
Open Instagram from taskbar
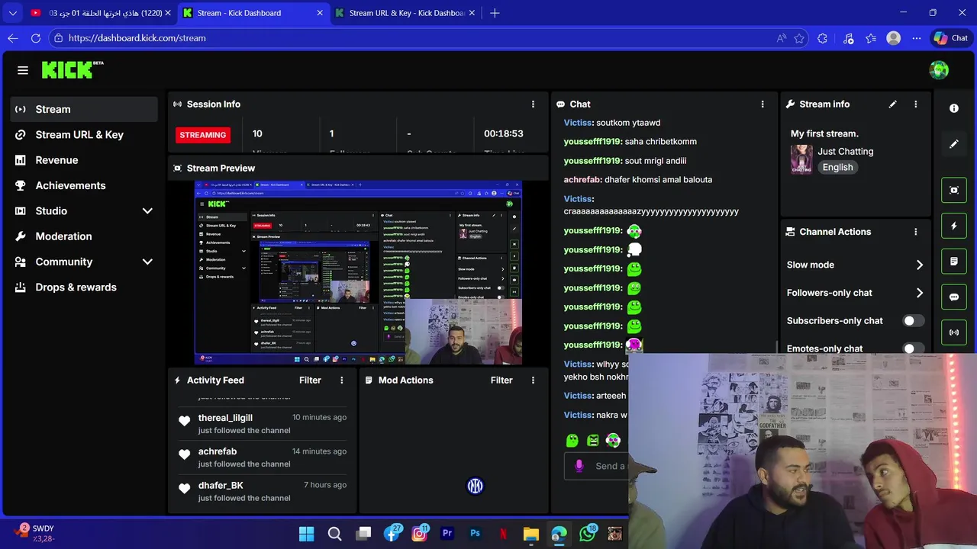pyautogui.click(x=419, y=534)
